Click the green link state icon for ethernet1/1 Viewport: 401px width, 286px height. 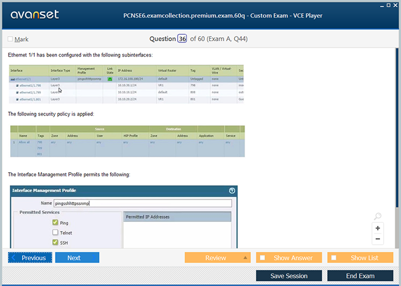pyautogui.click(x=110, y=79)
